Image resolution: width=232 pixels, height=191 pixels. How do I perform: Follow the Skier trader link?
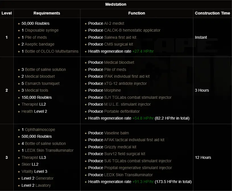26,164
